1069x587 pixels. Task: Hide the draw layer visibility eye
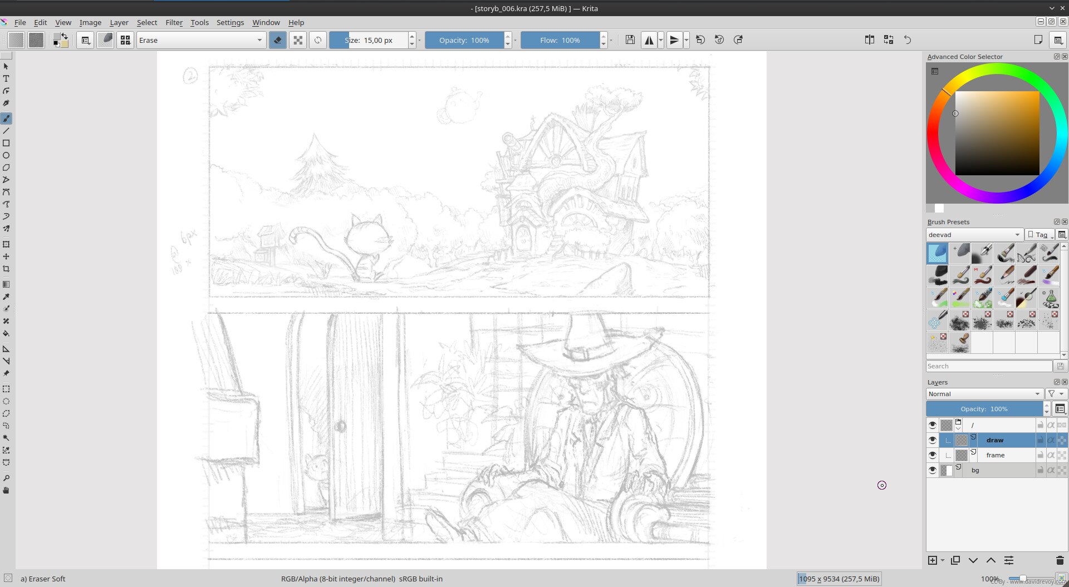(933, 440)
